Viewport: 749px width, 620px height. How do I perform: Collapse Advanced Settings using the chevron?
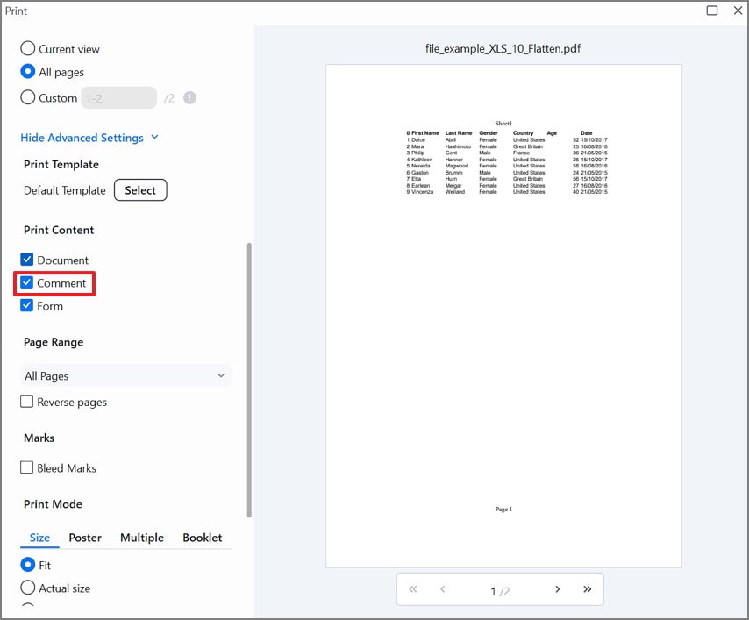click(154, 138)
